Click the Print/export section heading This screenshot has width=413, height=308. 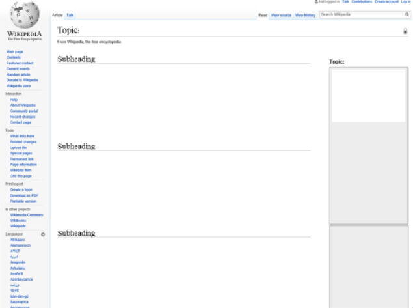pos(14,184)
